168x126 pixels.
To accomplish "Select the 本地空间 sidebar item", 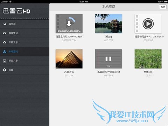I will pos(24,51).
